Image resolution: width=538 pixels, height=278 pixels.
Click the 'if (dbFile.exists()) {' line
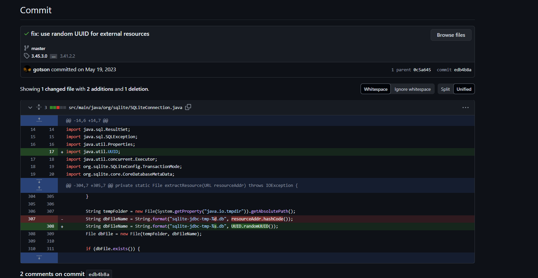click(113, 249)
